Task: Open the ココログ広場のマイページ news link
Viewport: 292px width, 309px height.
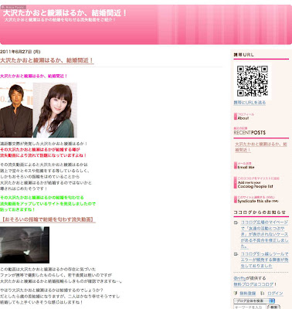Action: coord(264,234)
